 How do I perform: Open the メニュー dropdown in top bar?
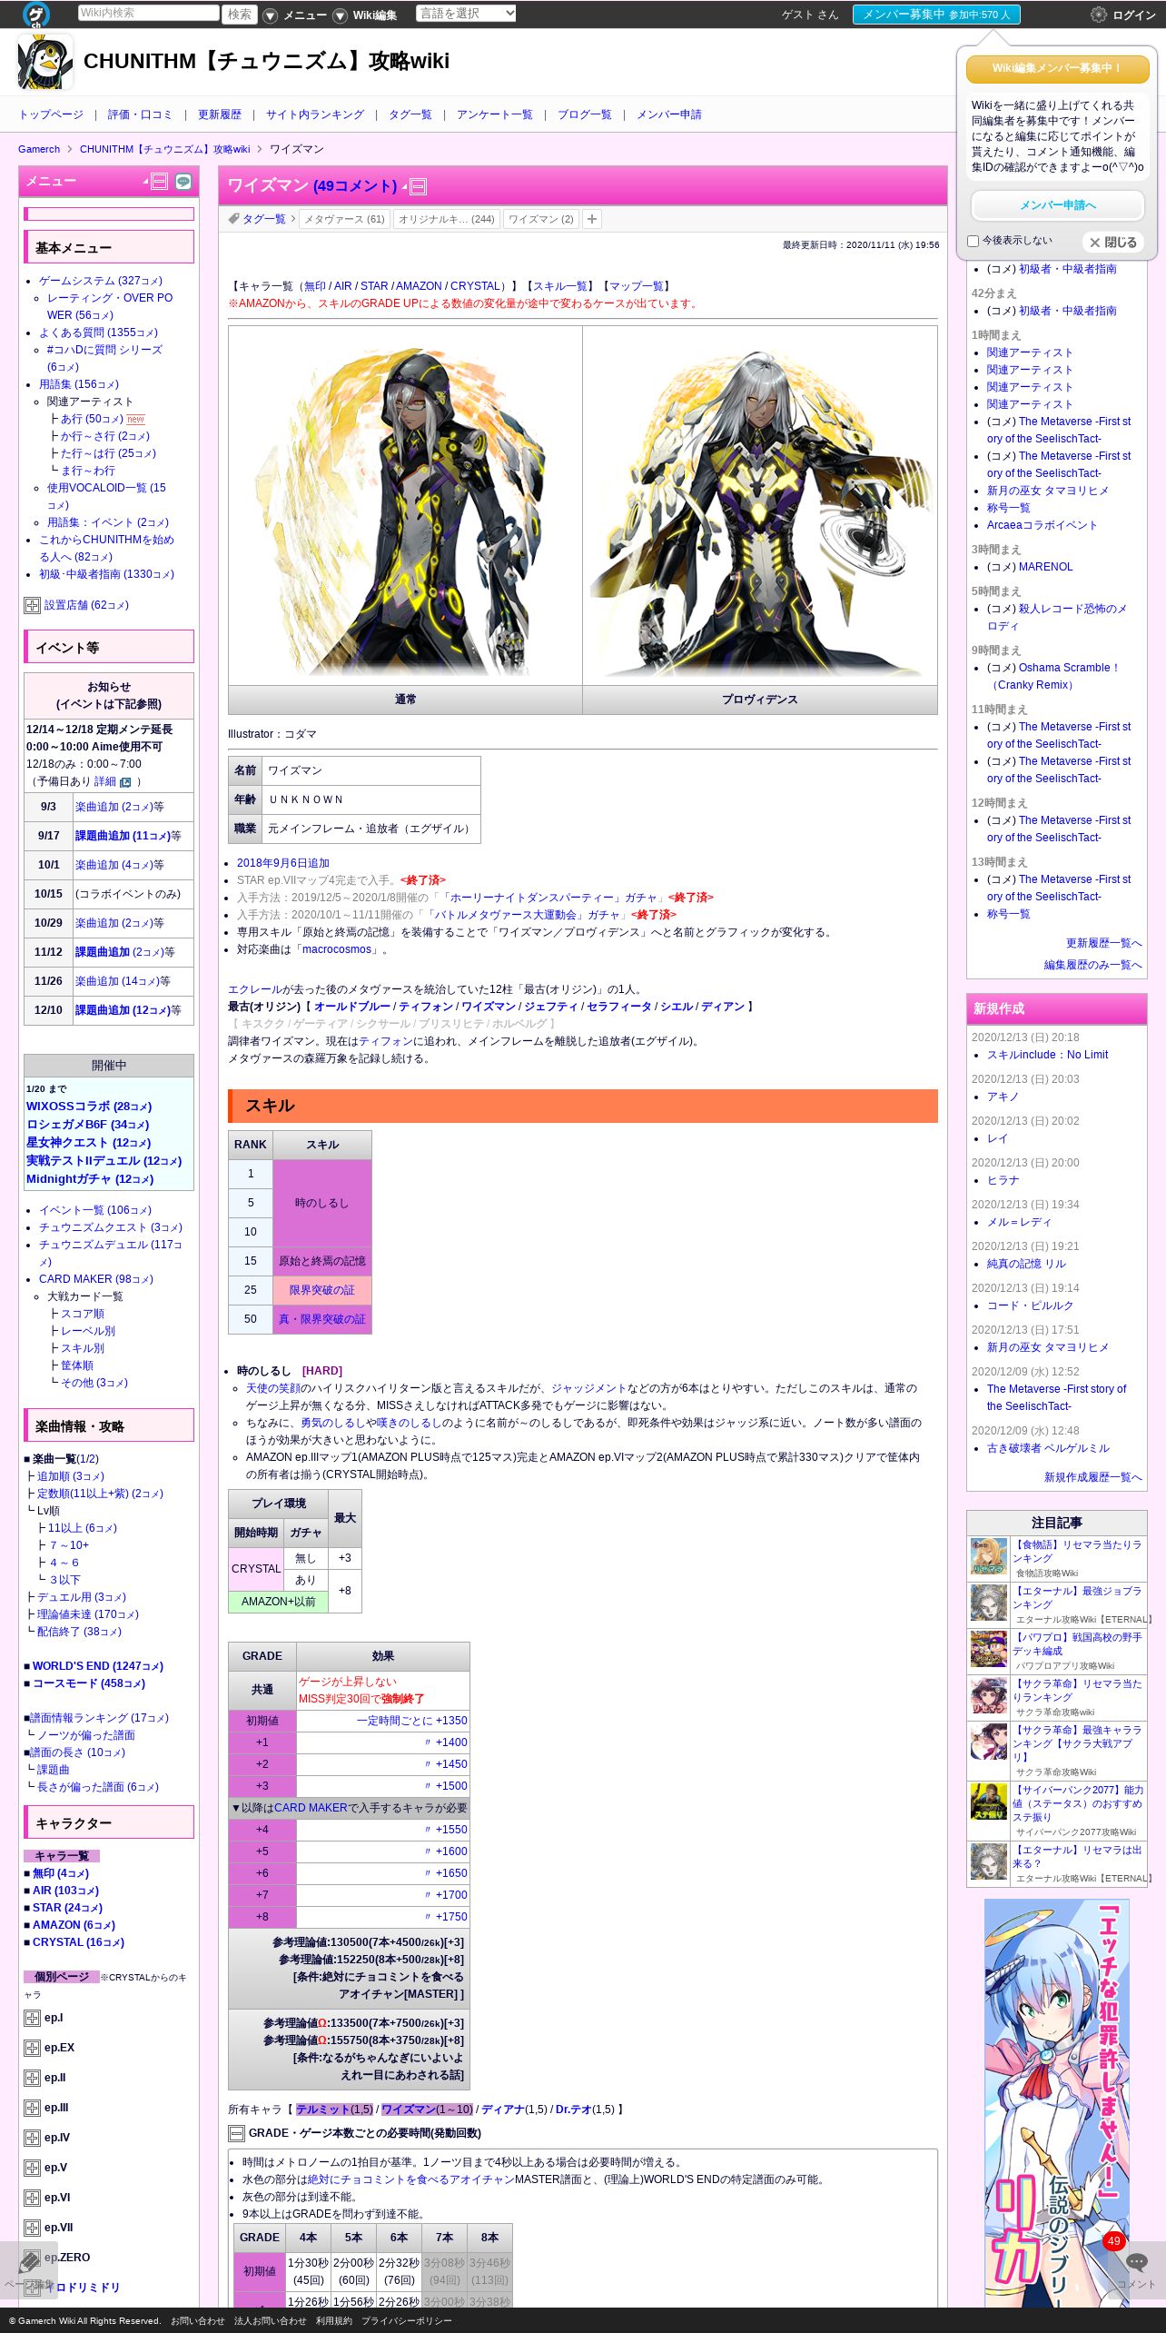click(296, 15)
